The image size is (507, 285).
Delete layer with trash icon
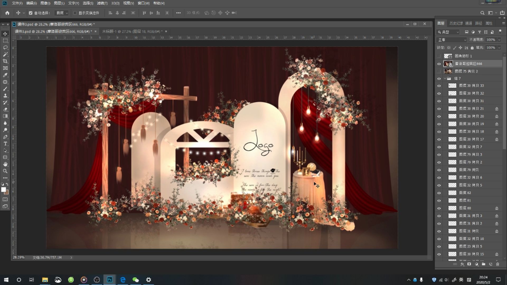pyautogui.click(x=497, y=264)
